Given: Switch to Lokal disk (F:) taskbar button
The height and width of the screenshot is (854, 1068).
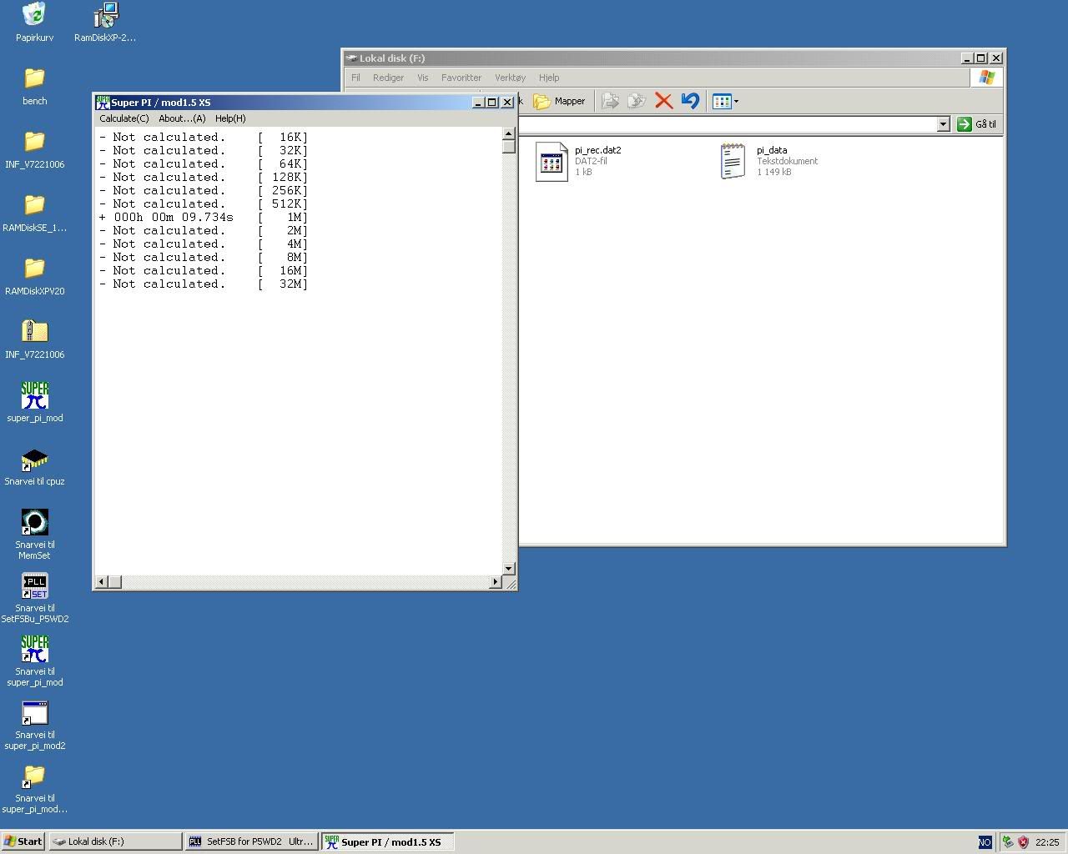Looking at the screenshot, I should point(115,841).
